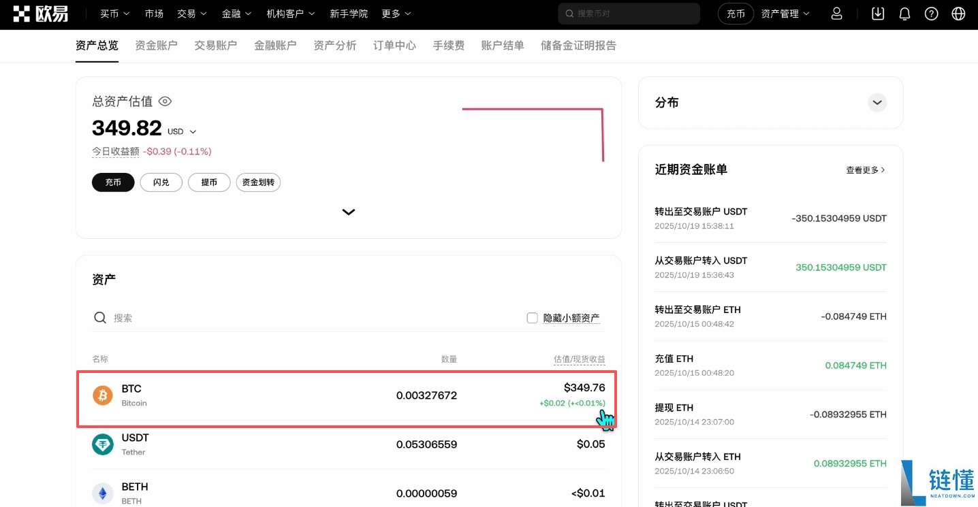The width and height of the screenshot is (978, 507).
Task: Expand the 更多 menu
Action: pos(396,14)
